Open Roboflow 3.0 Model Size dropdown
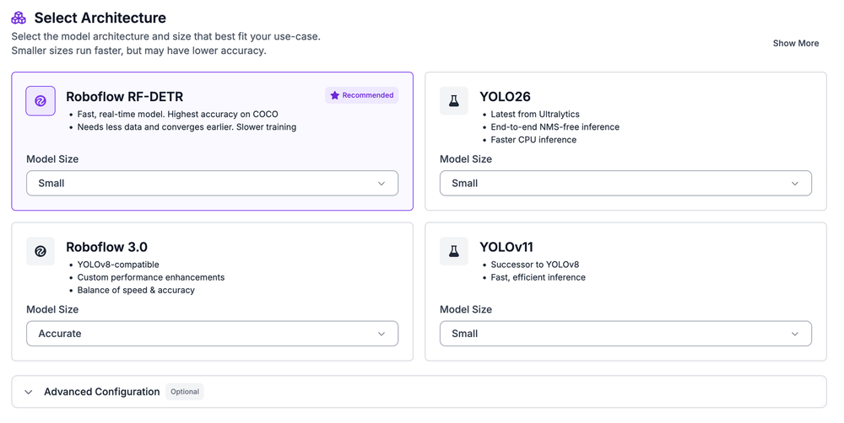Viewport: 844px width, 423px height. [x=212, y=334]
